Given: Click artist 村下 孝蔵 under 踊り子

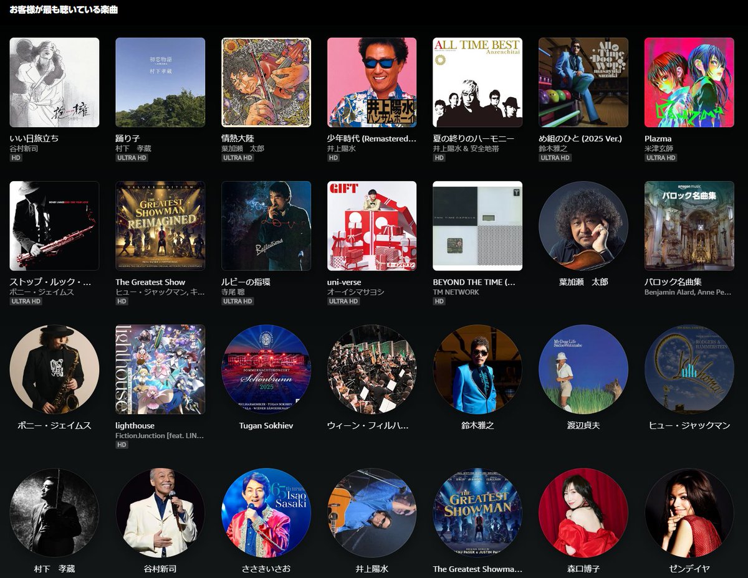Looking at the screenshot, I should coord(133,149).
